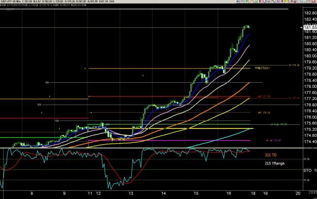Click the 75.00 stochastic scale label
This screenshot has width=317, height=199.
(306, 180)
